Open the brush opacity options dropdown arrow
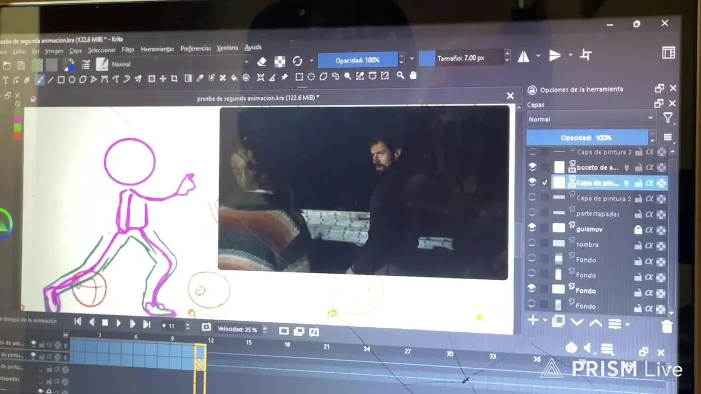 click(412, 59)
